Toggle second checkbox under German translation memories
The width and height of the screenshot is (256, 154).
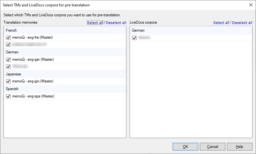pyautogui.click(x=8, y=66)
